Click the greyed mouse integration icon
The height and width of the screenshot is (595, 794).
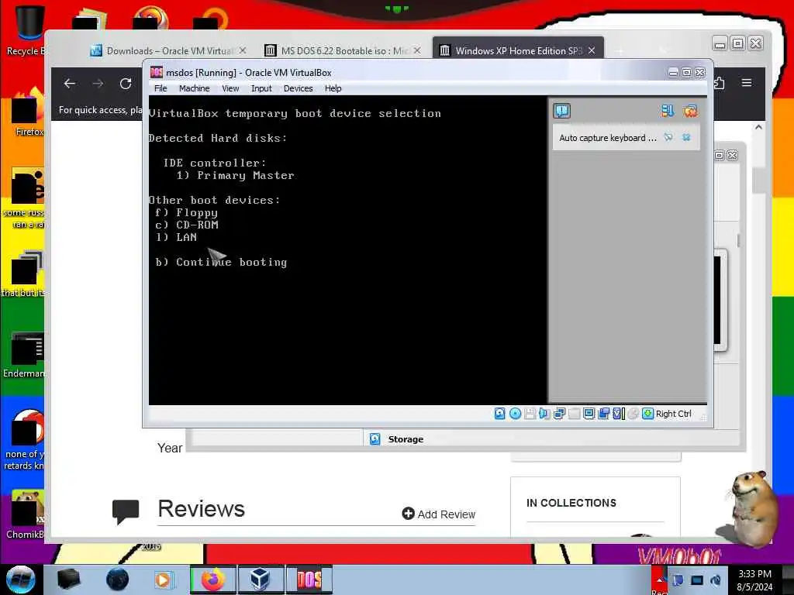point(633,414)
